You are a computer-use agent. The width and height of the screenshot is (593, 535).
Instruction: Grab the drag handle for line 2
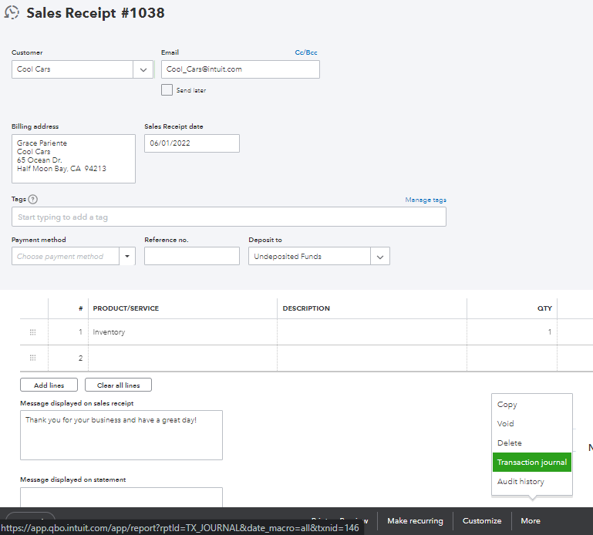click(x=33, y=358)
